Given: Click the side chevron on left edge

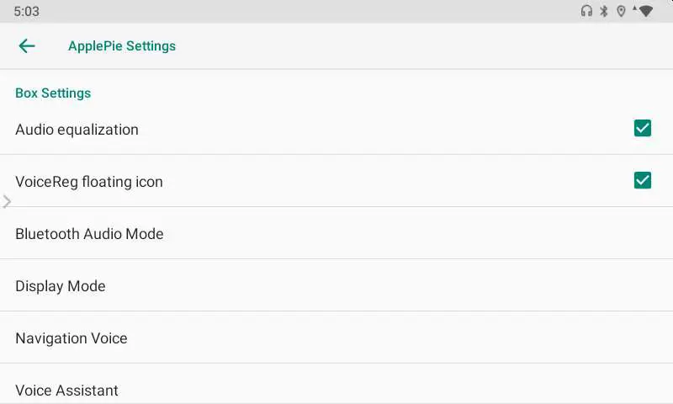Looking at the screenshot, I should coord(7,202).
